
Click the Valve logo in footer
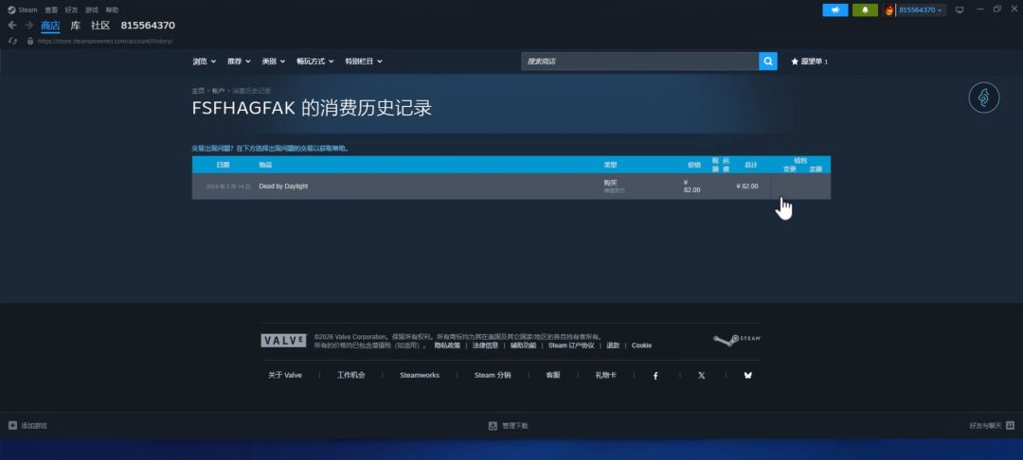coord(284,340)
